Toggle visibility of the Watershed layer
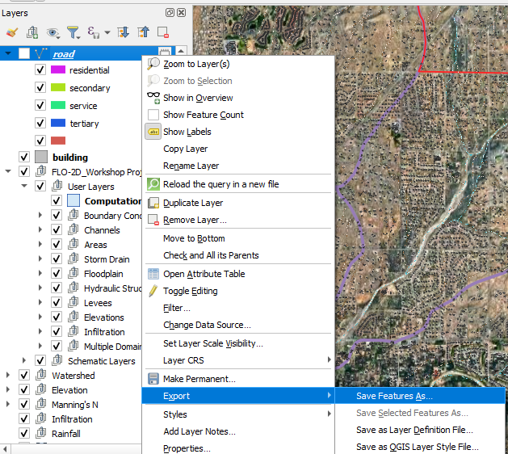 24,376
